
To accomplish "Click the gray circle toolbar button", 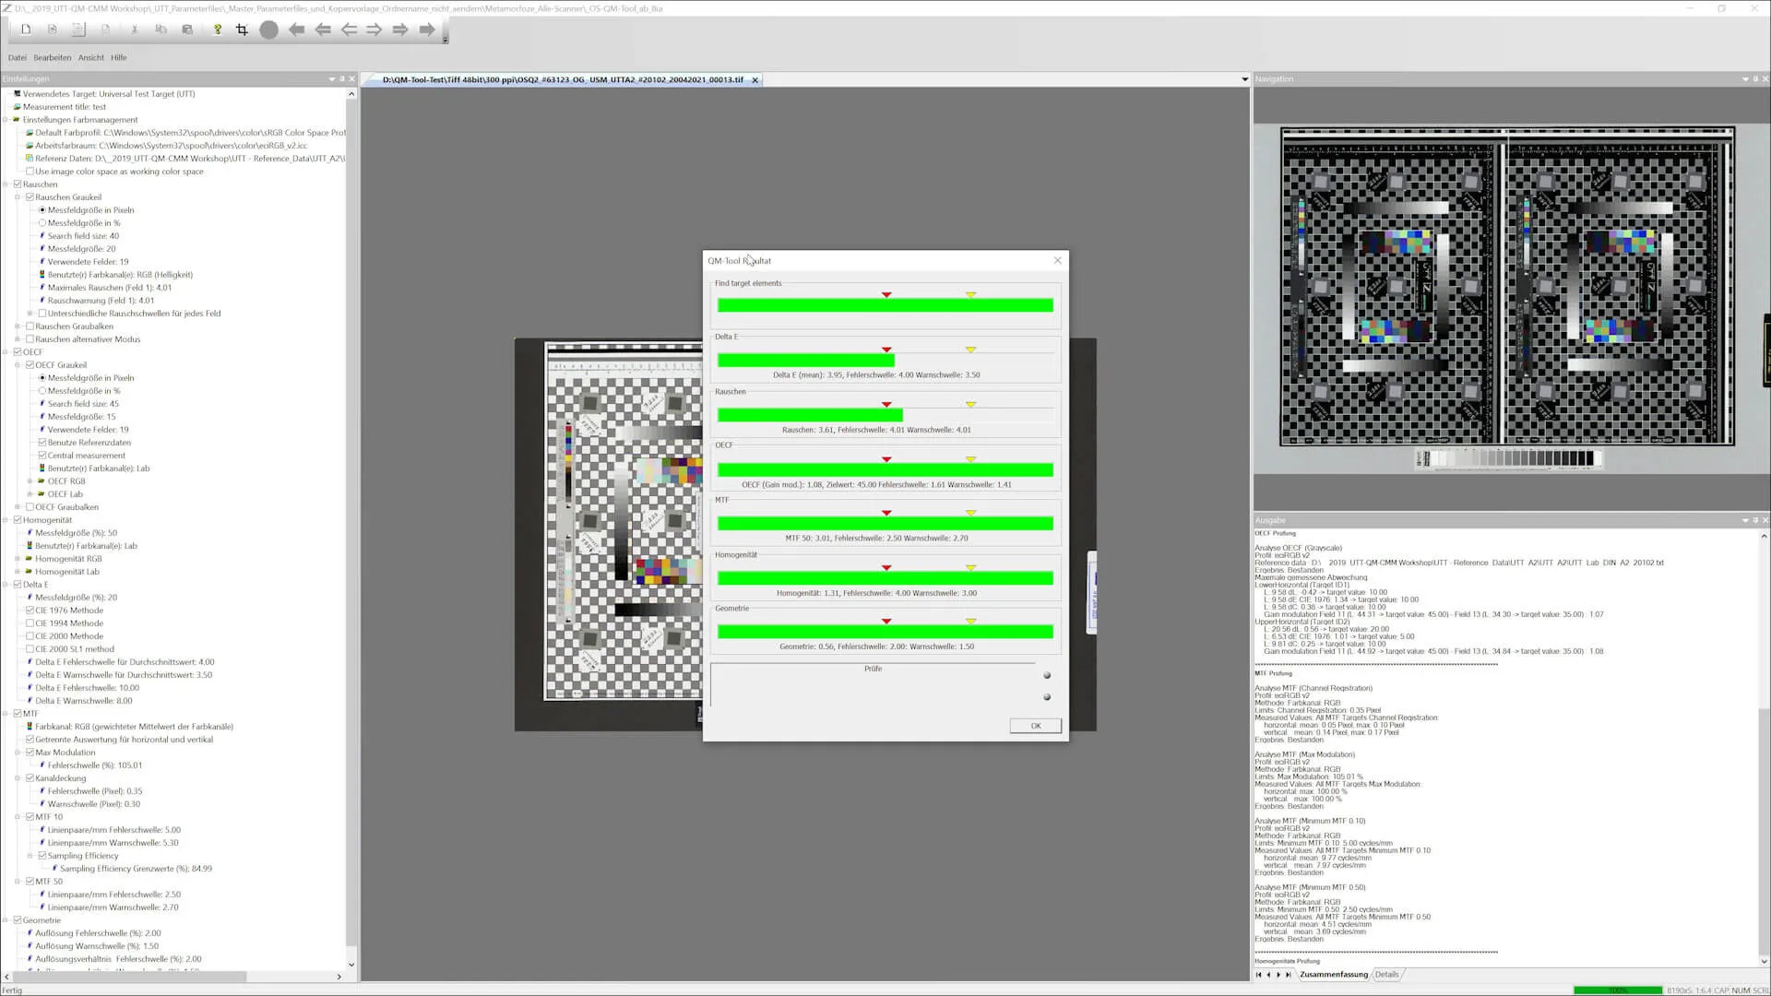I will pos(268,30).
